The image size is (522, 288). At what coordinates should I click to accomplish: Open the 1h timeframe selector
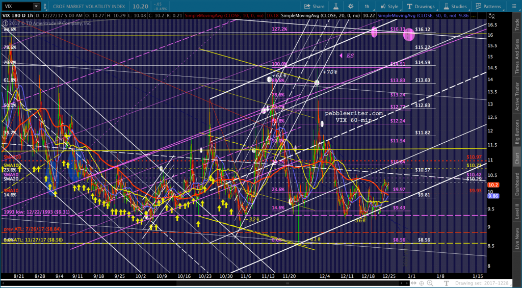tap(367, 6)
